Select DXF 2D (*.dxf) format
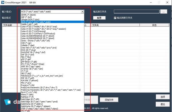This screenshot has height=112, width=172. [52, 55]
